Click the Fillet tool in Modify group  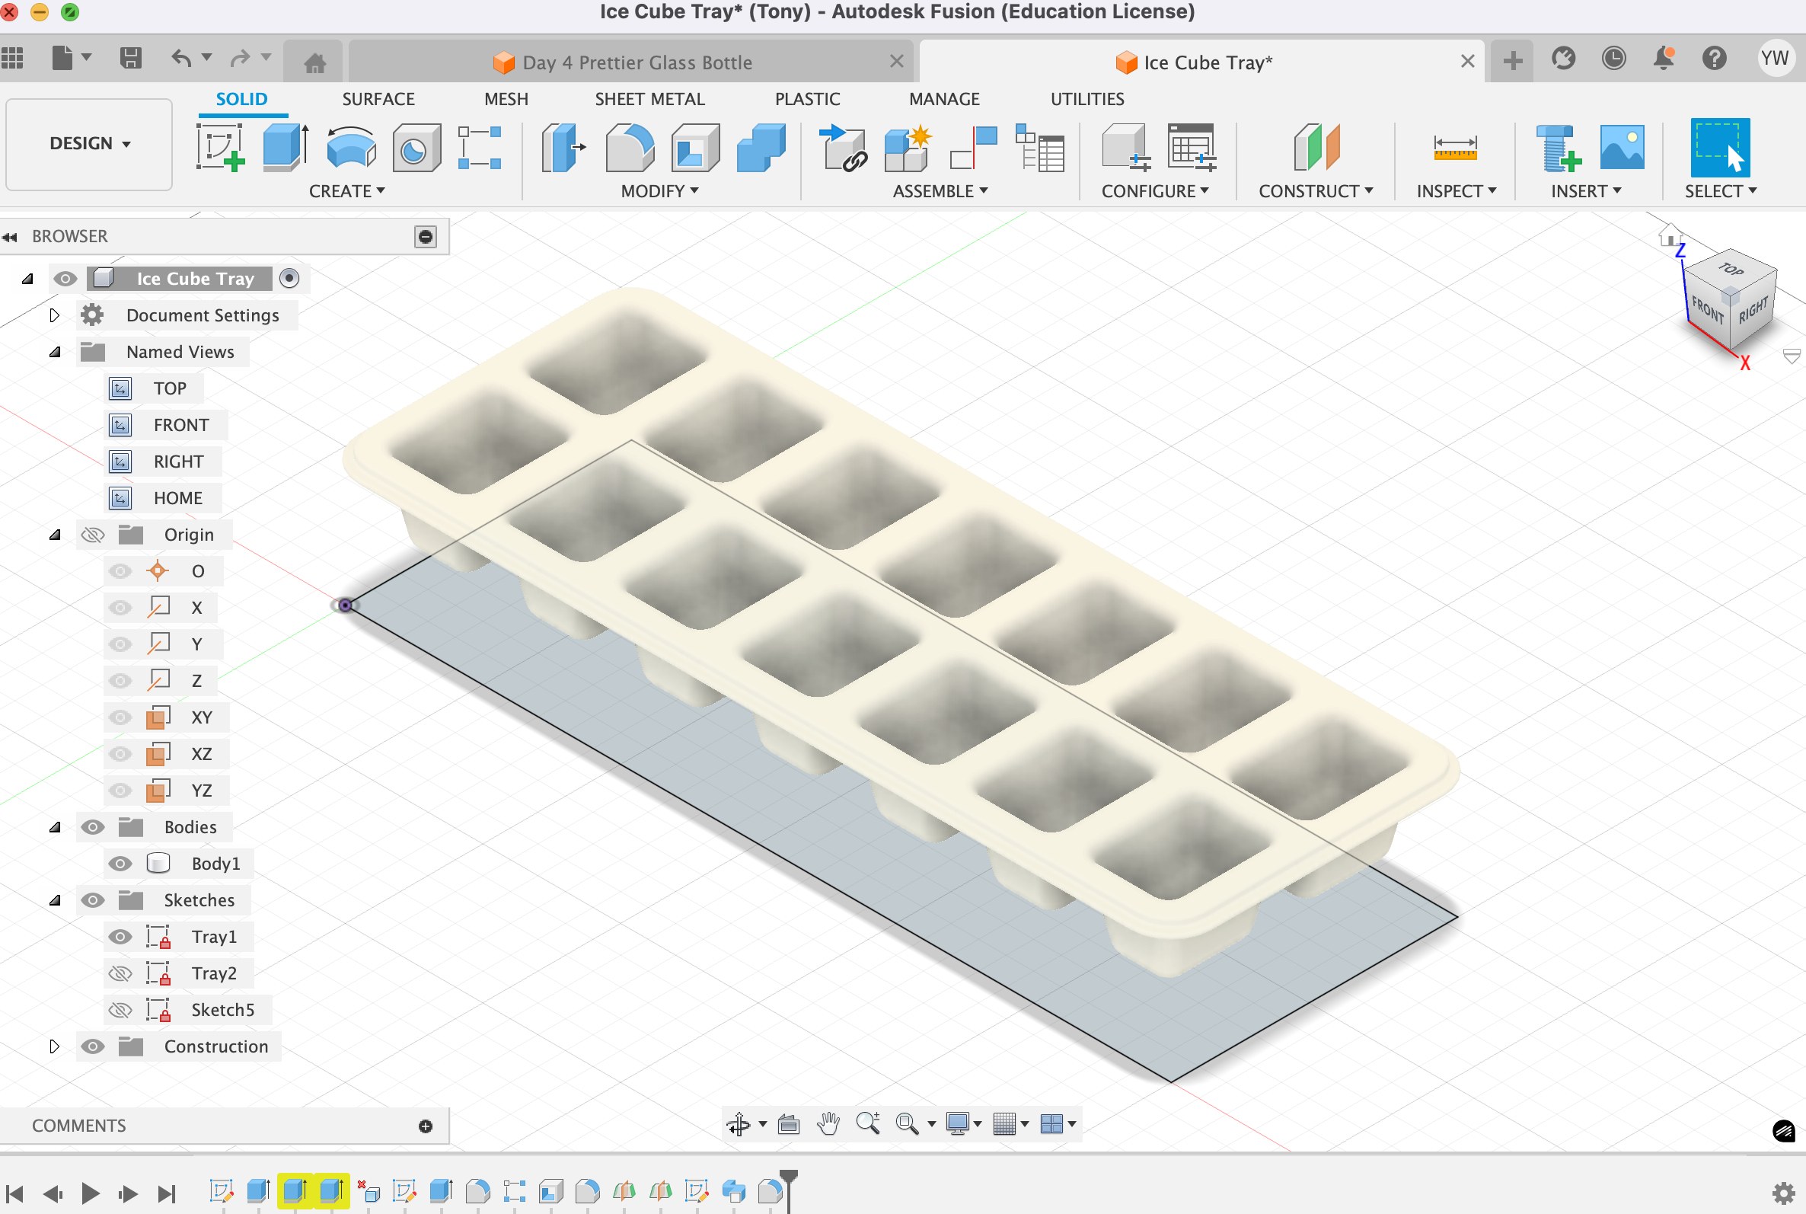629,147
